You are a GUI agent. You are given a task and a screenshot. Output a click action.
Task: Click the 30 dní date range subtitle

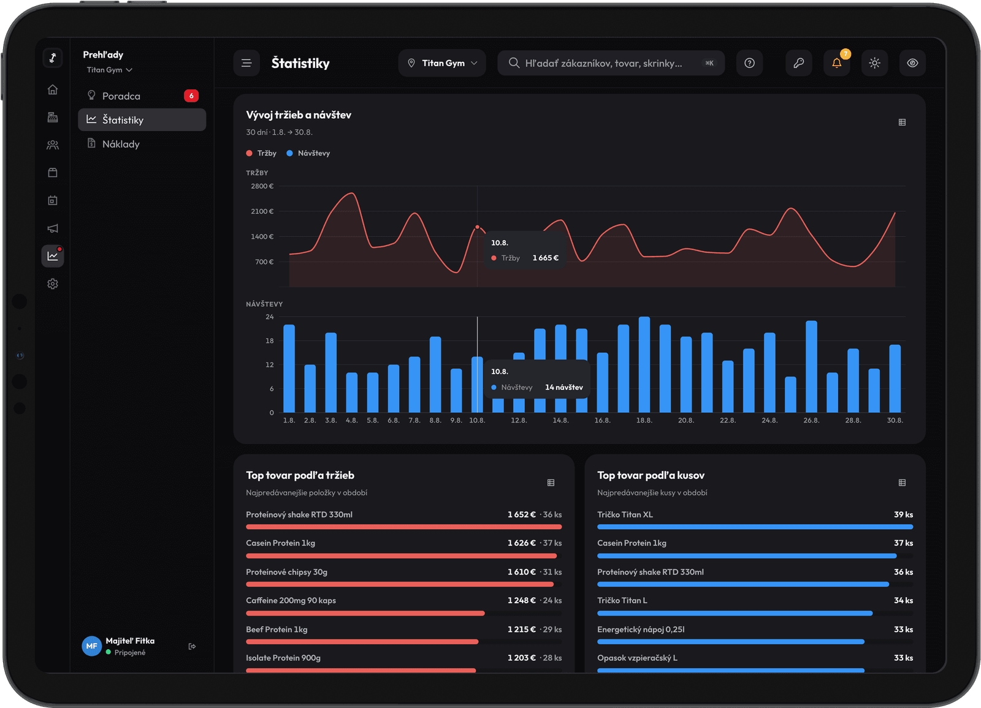[x=280, y=132]
